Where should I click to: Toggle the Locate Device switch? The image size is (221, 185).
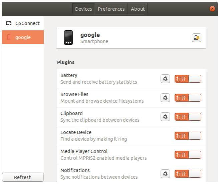click(x=188, y=136)
